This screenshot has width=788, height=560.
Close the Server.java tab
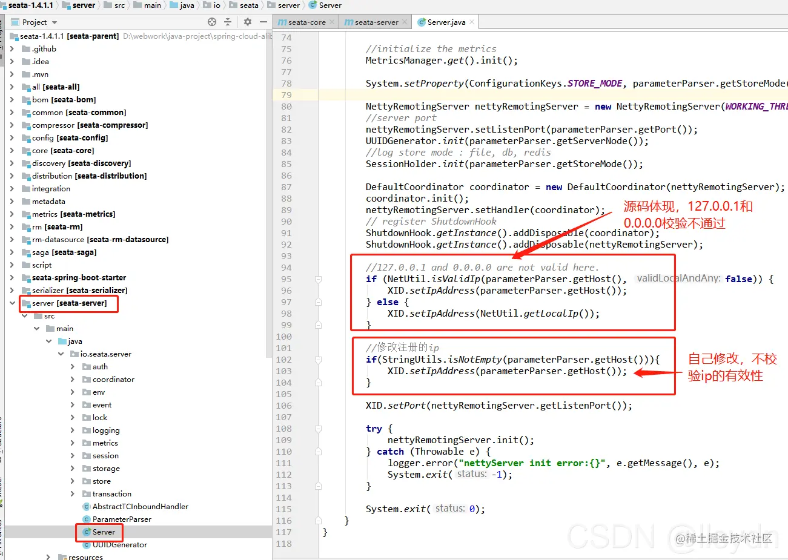point(472,22)
